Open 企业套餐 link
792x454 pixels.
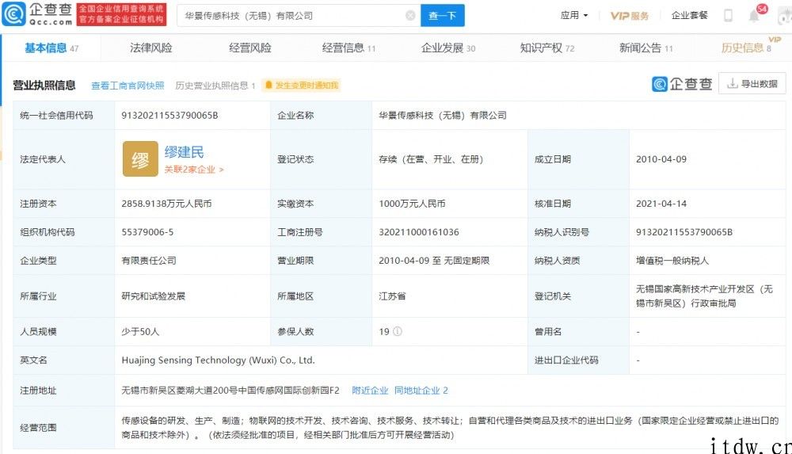coord(690,16)
